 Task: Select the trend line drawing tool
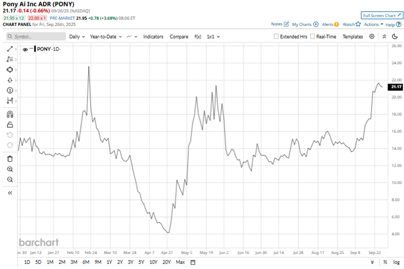[10, 49]
